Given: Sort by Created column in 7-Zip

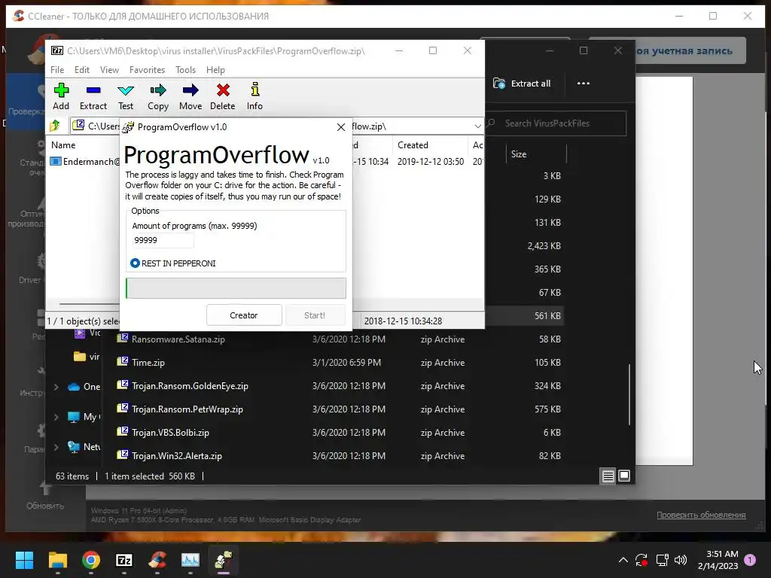Looking at the screenshot, I should point(413,145).
